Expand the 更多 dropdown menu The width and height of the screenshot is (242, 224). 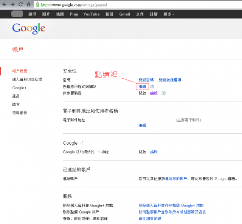169,14
